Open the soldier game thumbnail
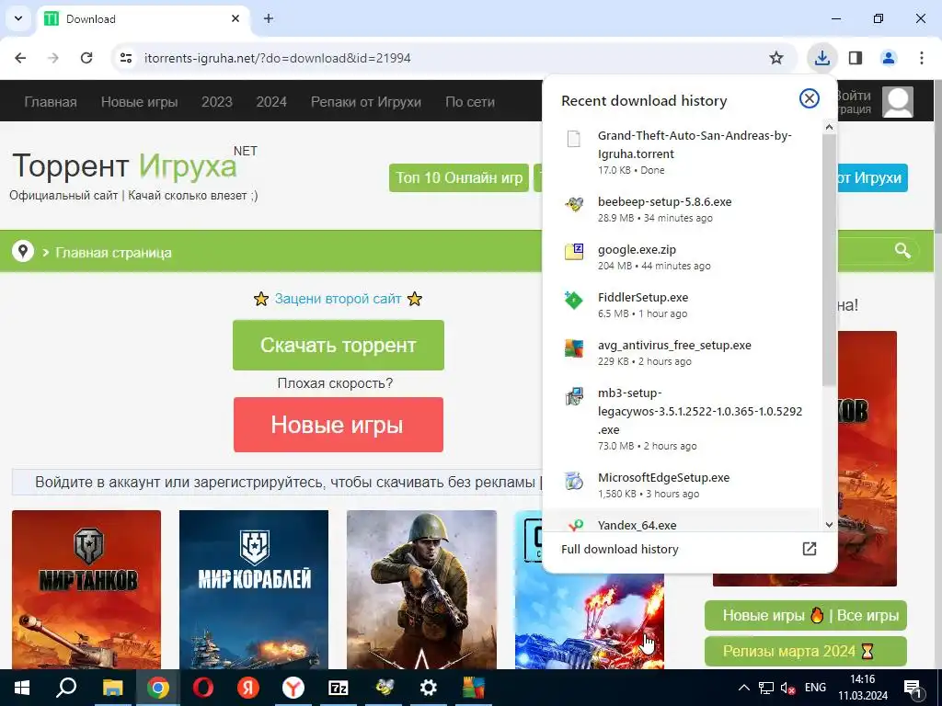The width and height of the screenshot is (942, 706). [x=421, y=589]
